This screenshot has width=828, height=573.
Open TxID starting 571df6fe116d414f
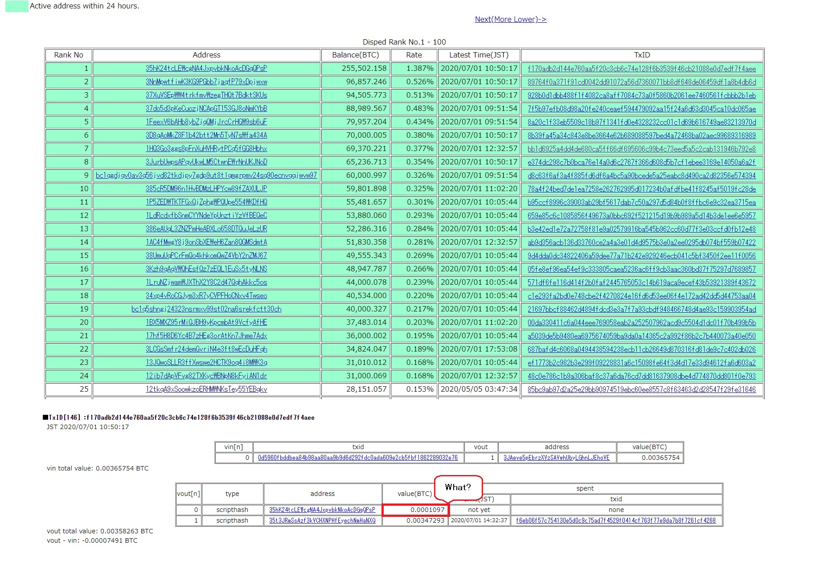point(642,282)
